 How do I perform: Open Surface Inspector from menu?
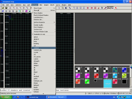click(x=44, y=22)
